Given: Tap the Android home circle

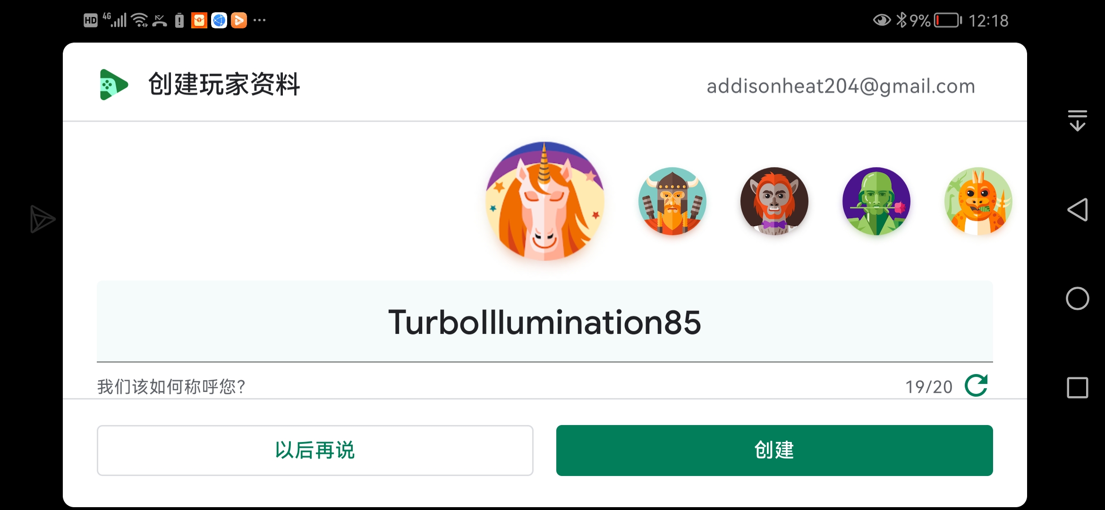Looking at the screenshot, I should point(1077,298).
